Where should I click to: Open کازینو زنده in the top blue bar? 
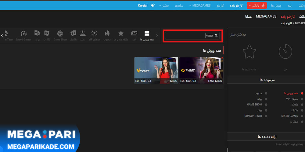[236, 5]
